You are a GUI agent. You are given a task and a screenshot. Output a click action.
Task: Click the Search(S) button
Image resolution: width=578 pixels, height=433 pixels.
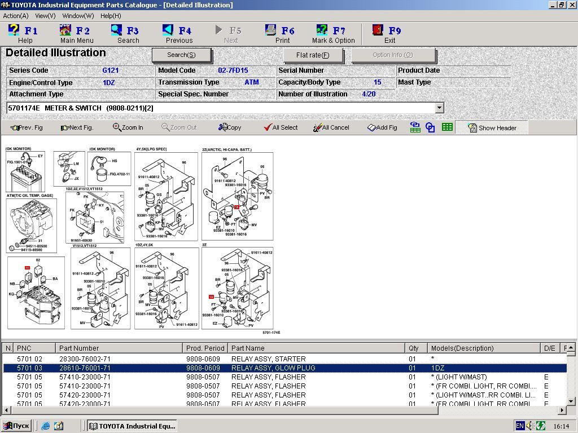tap(181, 55)
